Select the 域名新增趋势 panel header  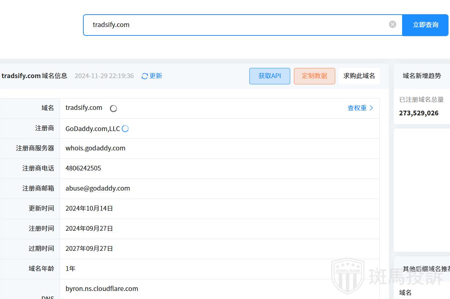421,76
